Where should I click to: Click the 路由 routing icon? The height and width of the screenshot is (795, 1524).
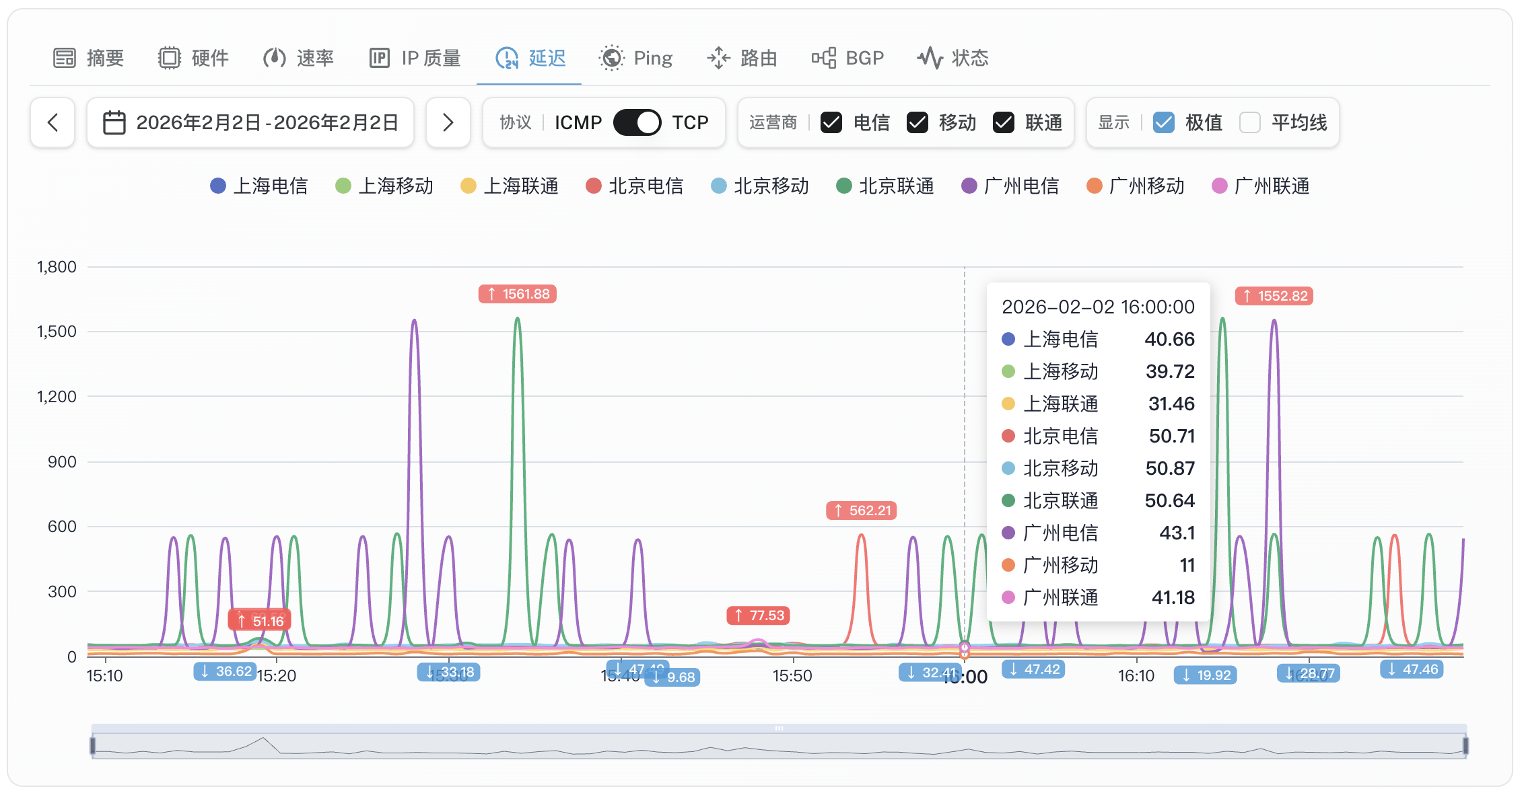[x=718, y=58]
